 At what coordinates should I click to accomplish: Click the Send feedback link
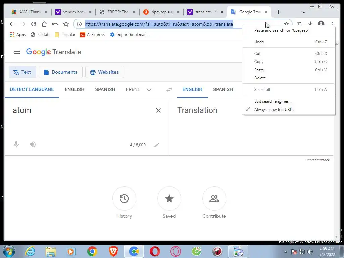pyautogui.click(x=317, y=160)
